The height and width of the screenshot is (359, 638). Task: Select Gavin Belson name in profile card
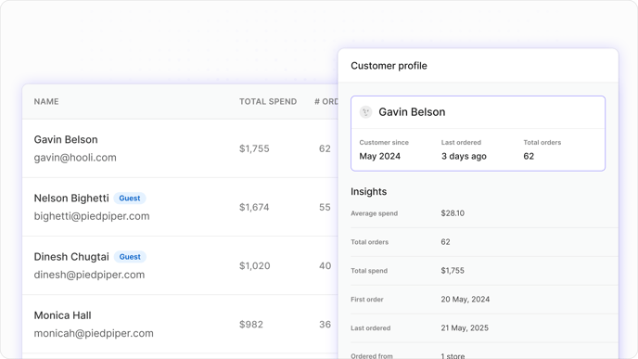pos(412,112)
